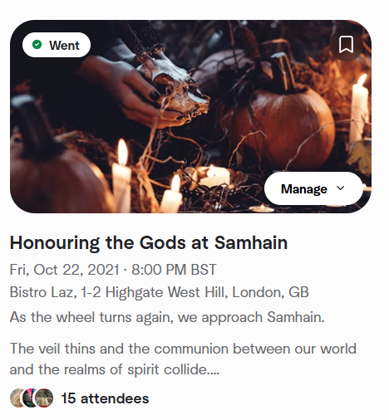Image resolution: width=389 pixels, height=420 pixels.
Task: Open the pumpkin and candles cover photo
Action: 190,116
